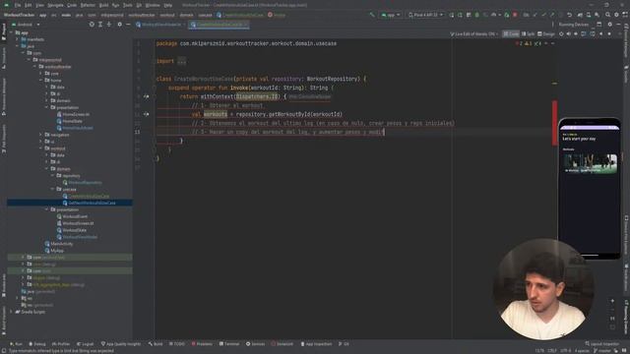Open the Run tool window
630x354 pixels.
click(17, 344)
